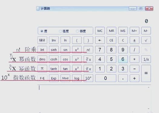Image resolution: width=159 pixels, height=113 pixels.
Task: Click the x³ cube button
Action: coord(77,69)
